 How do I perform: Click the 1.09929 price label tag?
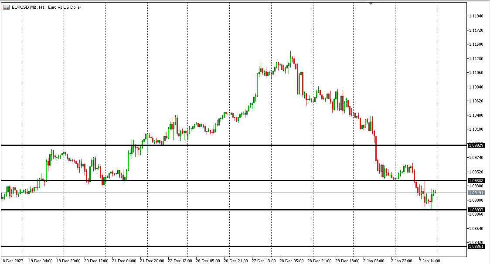pyautogui.click(x=476, y=145)
